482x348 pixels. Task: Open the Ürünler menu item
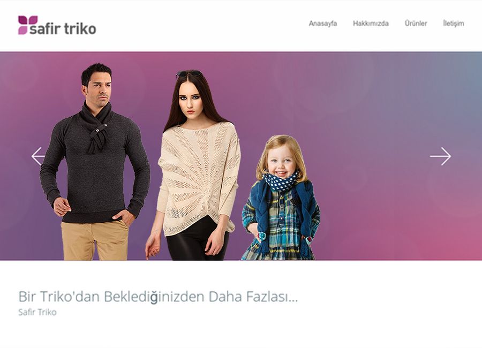416,24
